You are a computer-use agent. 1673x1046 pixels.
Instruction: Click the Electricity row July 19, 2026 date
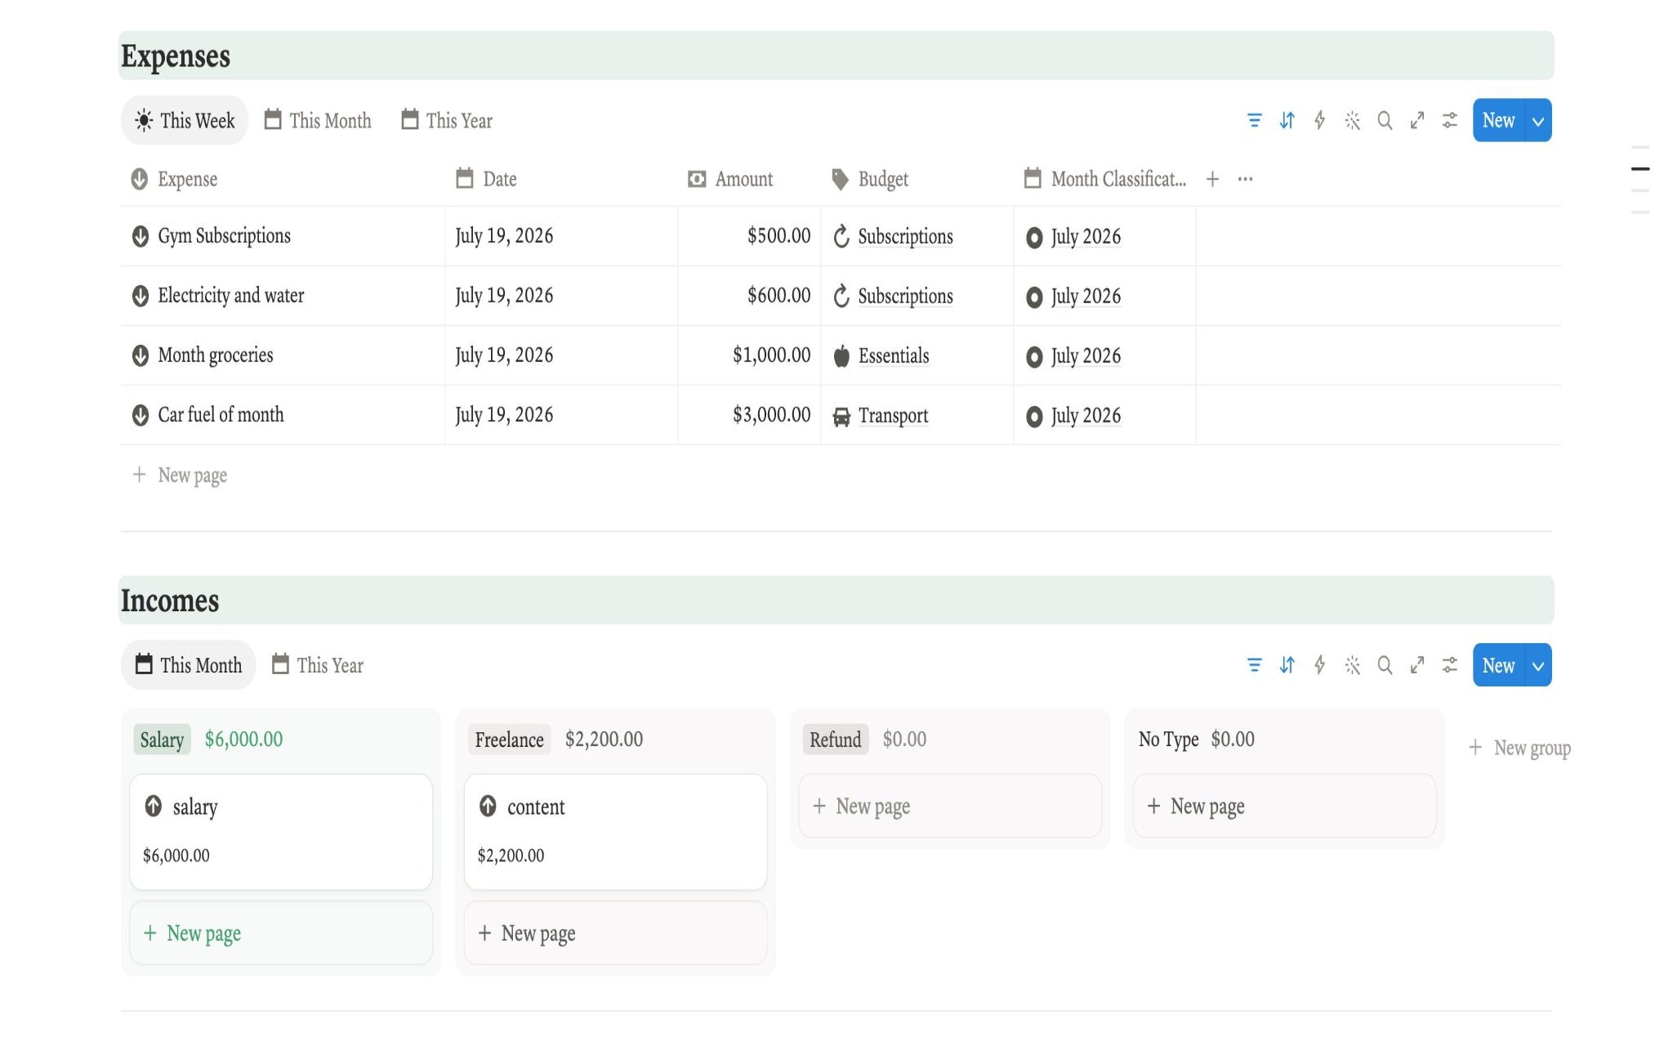tap(504, 296)
